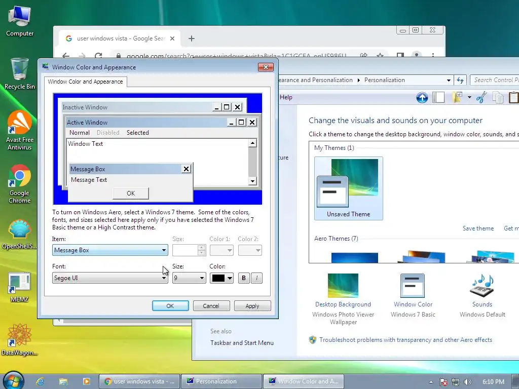The image size is (519, 389).
Task: Toggle Italic font button
Action: (256, 278)
